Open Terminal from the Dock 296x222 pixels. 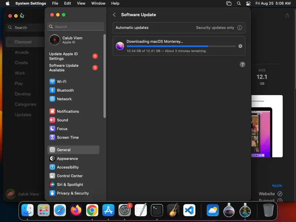pos(157,210)
